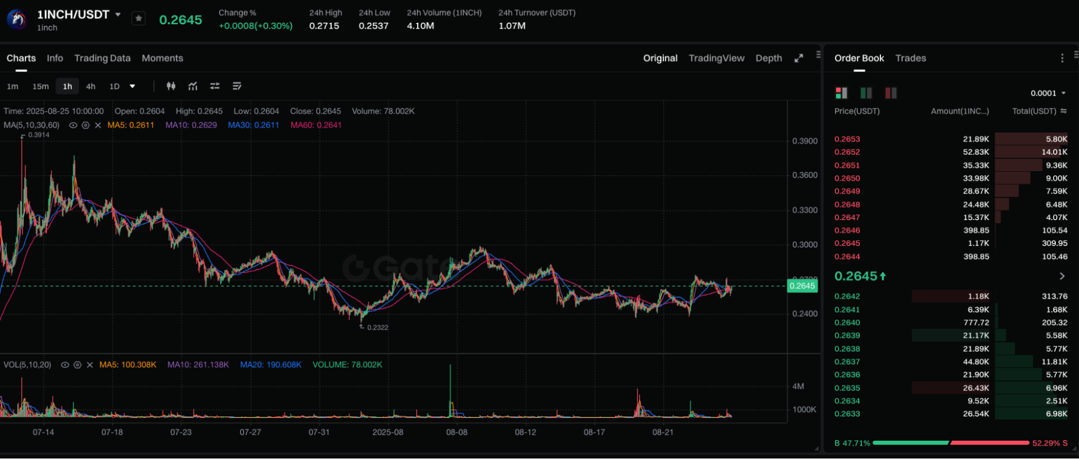Viewport: 1079px width, 459px height.
Task: Hide the MA(5,10,30,60) indicator with eye icon
Action: (73, 125)
